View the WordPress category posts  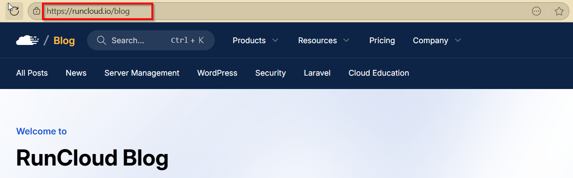coord(217,73)
